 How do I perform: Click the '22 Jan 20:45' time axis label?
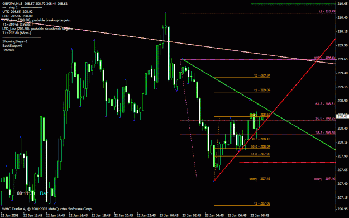[x=123, y=215]
